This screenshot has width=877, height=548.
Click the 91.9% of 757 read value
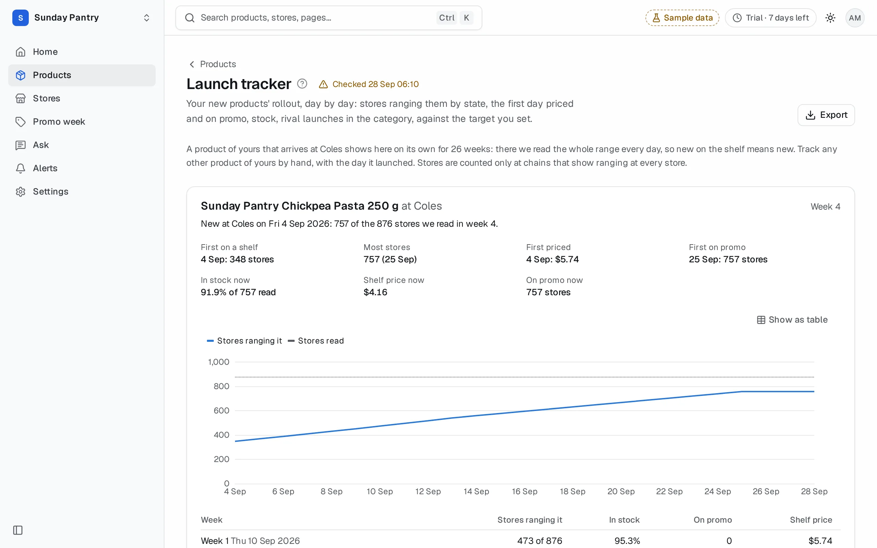point(238,292)
